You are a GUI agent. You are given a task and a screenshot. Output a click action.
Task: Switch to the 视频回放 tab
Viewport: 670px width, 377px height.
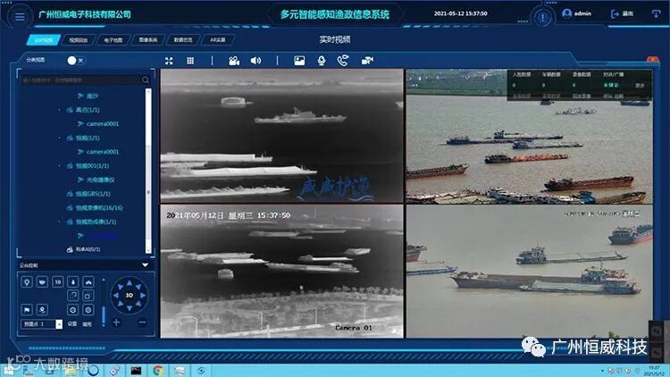tap(79, 40)
